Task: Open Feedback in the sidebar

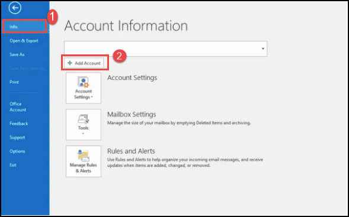Action: (19, 124)
